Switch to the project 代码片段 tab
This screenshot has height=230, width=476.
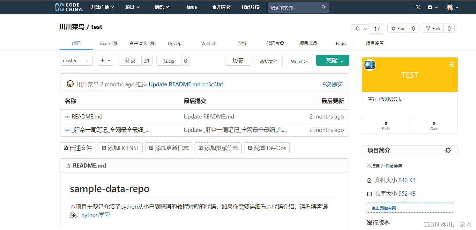click(x=275, y=43)
